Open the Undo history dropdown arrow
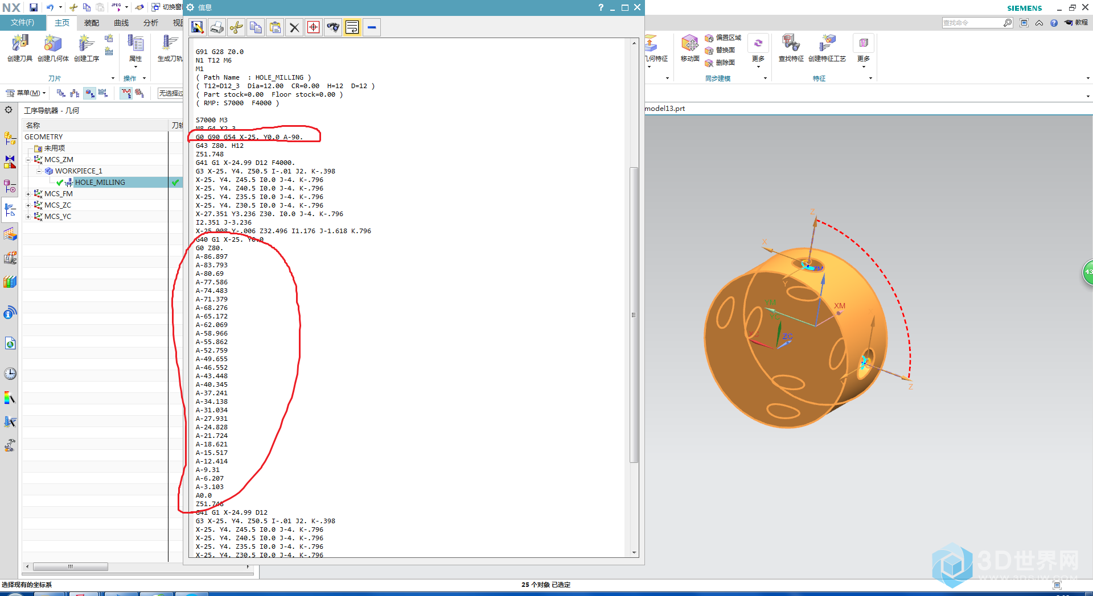Viewport: 1093px width, 596px height. pyautogui.click(x=60, y=7)
